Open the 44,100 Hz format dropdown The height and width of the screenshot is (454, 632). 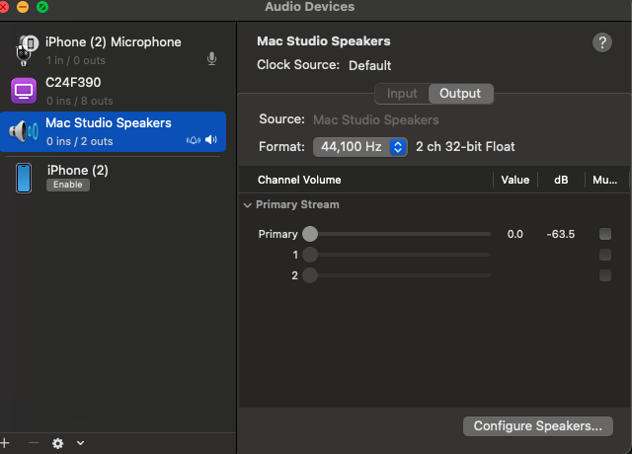coord(359,147)
